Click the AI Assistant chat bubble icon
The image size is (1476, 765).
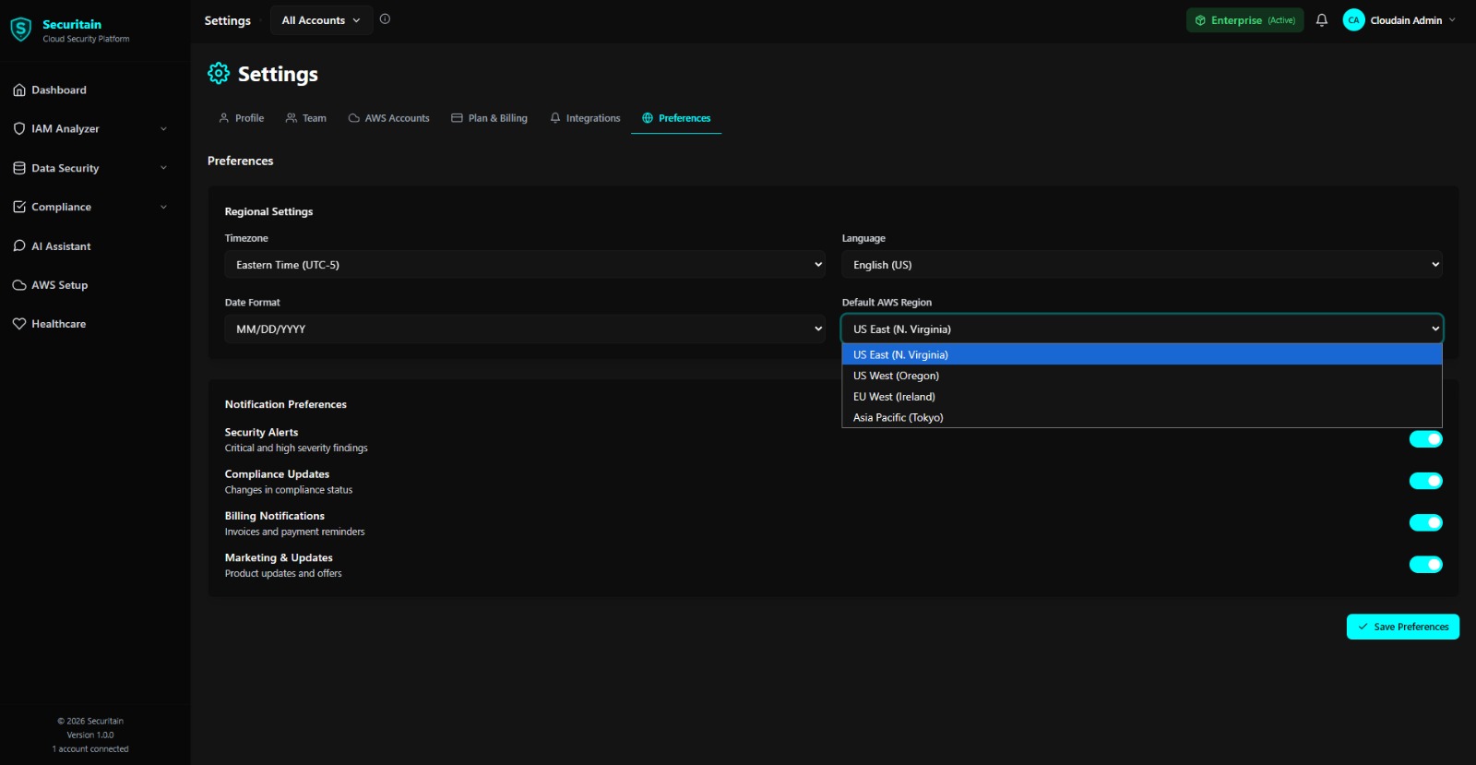tap(19, 246)
